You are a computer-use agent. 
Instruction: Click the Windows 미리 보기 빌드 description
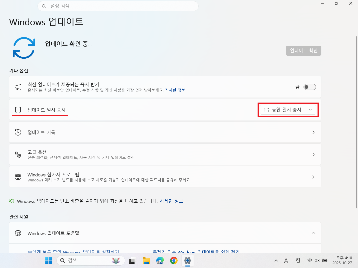[x=109, y=180]
